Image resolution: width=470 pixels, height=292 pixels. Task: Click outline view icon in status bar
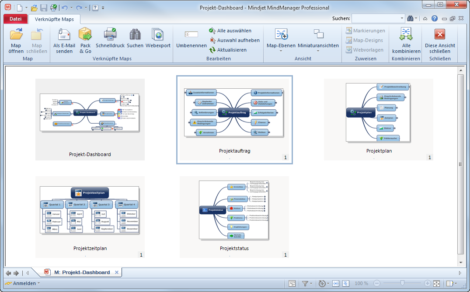click(x=292, y=283)
